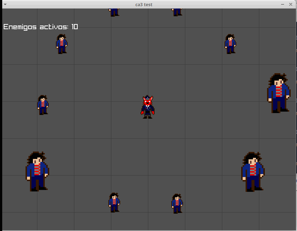Click the large enemy at bottom left
This screenshot has width=297, height=231.
37,171
